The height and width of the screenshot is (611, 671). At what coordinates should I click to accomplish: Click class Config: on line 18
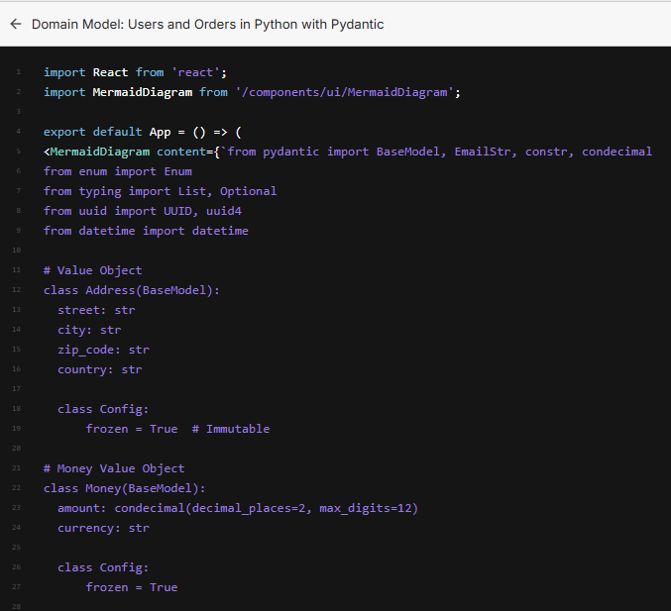point(103,409)
